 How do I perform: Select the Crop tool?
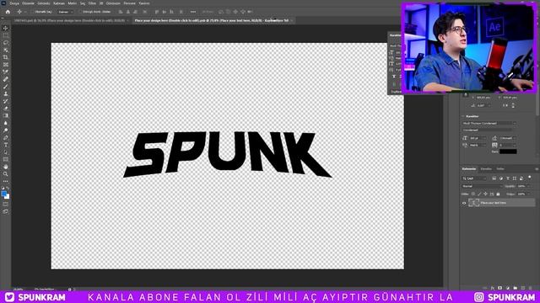pos(6,57)
